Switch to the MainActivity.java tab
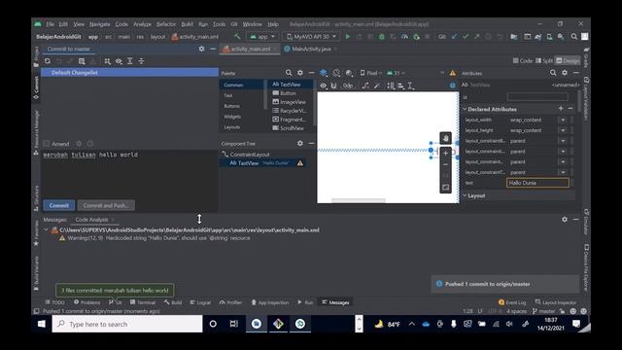 point(311,49)
